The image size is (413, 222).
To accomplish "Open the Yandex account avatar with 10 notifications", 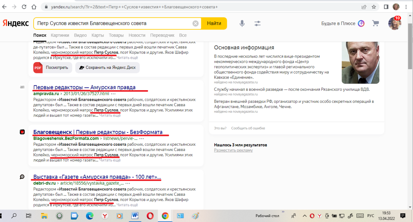I will [x=395, y=23].
